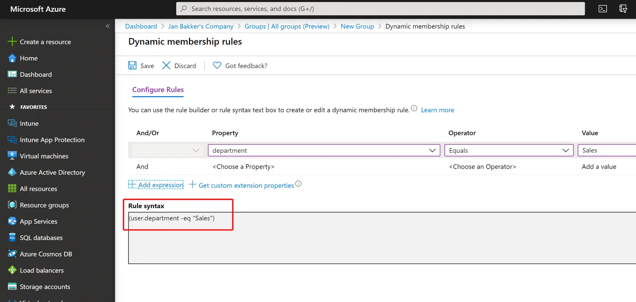The width and height of the screenshot is (636, 302).
Task: Click the Save floppy disk icon
Action: 132,66
